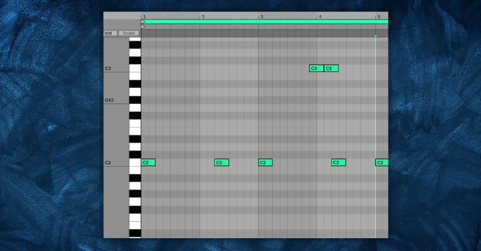The width and height of the screenshot is (481, 251).
Task: Select the C2 note starting at bar 3
Action: [265, 162]
